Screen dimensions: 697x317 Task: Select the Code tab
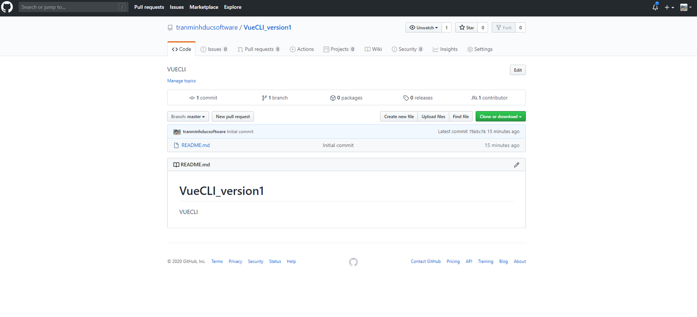click(x=182, y=49)
